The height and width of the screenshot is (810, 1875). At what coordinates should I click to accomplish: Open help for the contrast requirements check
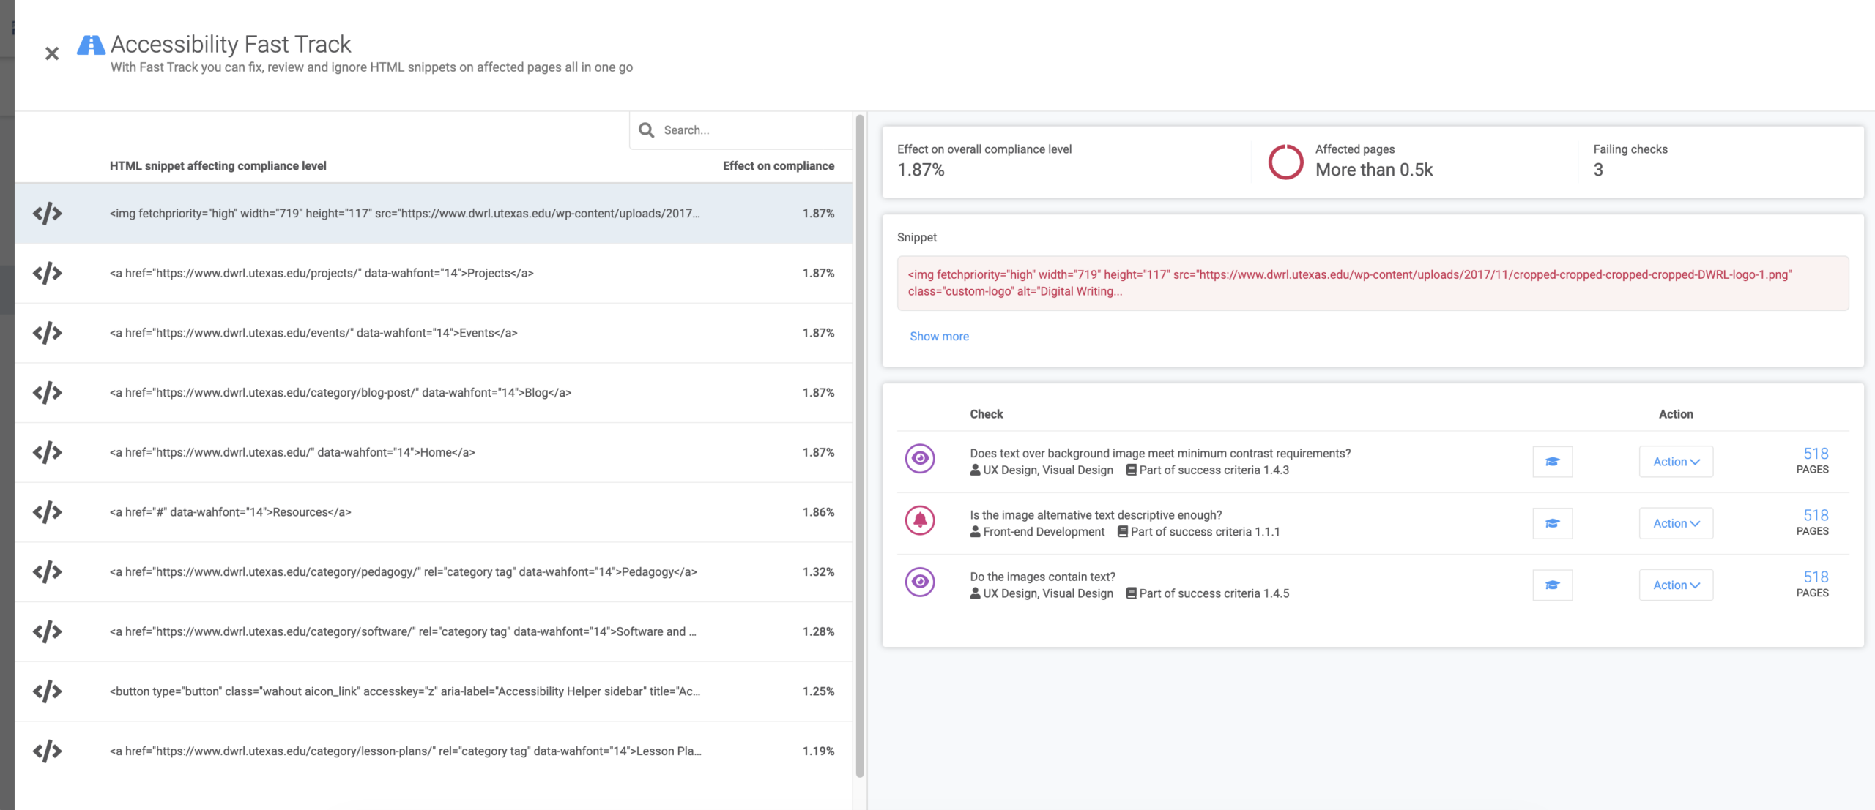(x=1552, y=462)
